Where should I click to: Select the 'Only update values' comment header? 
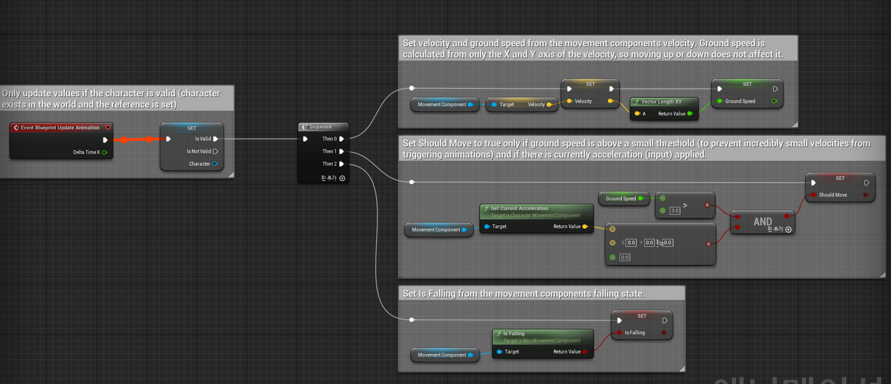click(117, 99)
